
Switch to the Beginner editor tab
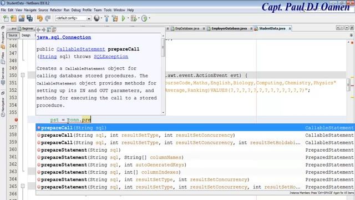[27, 28]
